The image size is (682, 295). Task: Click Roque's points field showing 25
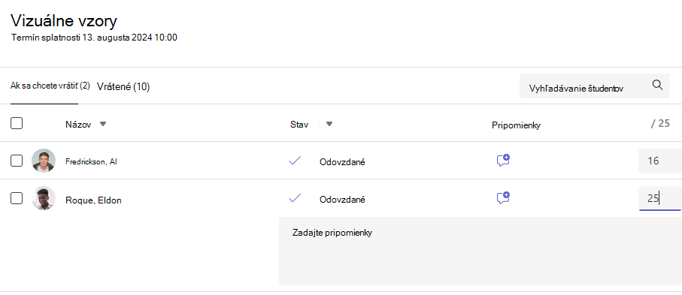(659, 199)
